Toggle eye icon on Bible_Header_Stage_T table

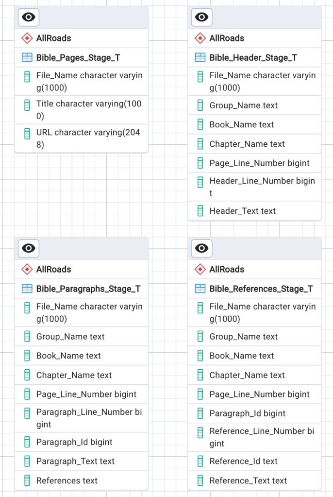point(201,17)
